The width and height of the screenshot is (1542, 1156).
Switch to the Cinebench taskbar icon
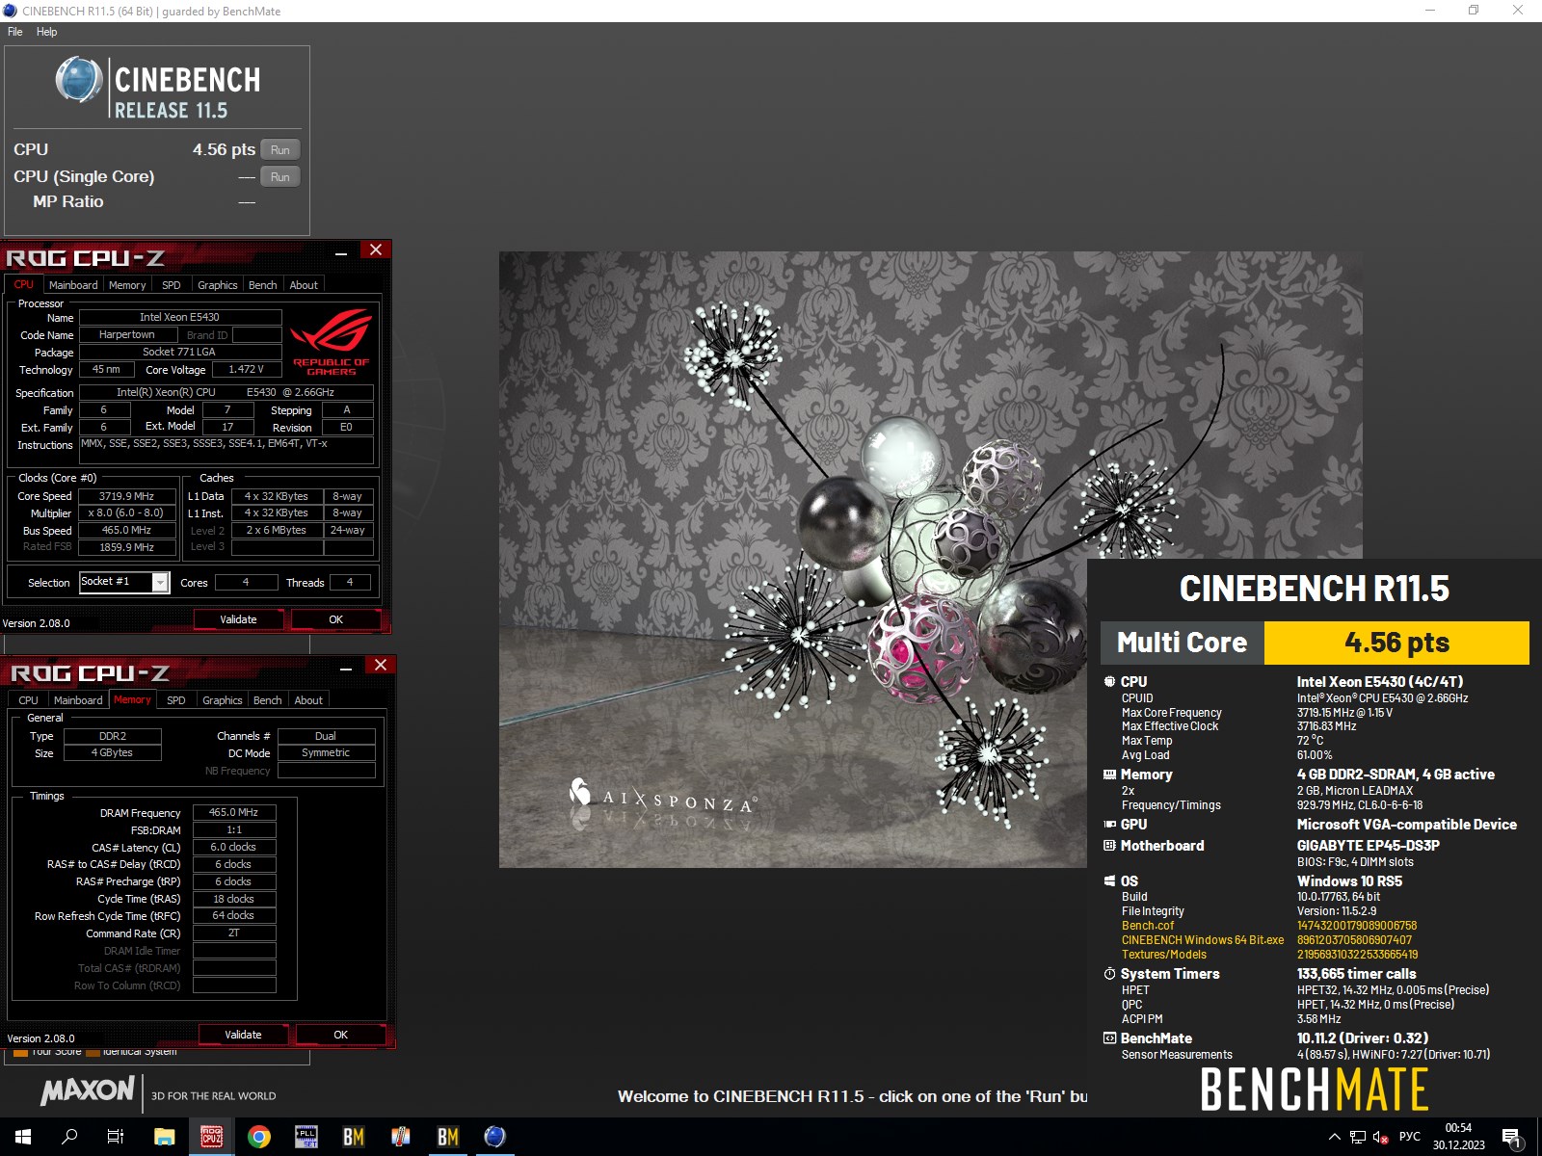tap(495, 1137)
